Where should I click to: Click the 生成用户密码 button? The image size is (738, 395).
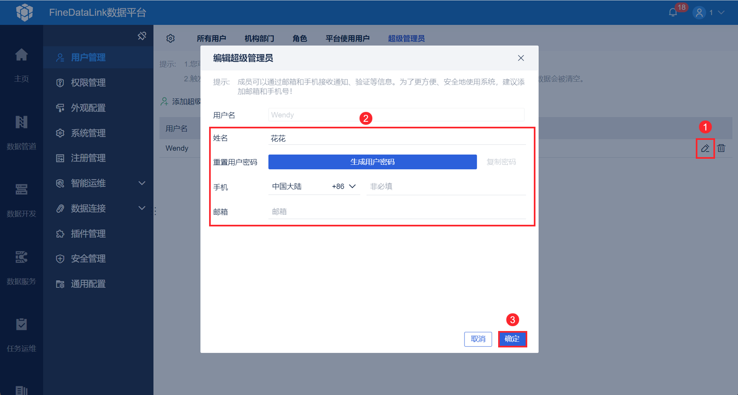pos(372,162)
